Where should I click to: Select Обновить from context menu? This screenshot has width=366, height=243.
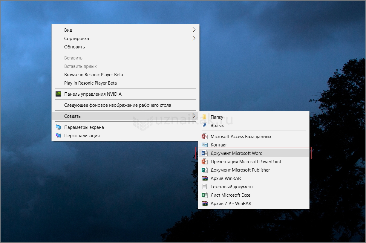tap(74, 47)
